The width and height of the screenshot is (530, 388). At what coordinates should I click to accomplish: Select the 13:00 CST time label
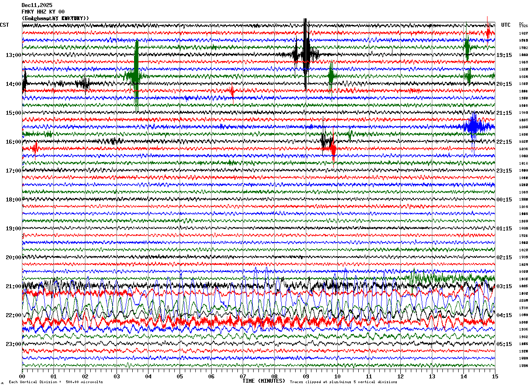pyautogui.click(x=14, y=55)
